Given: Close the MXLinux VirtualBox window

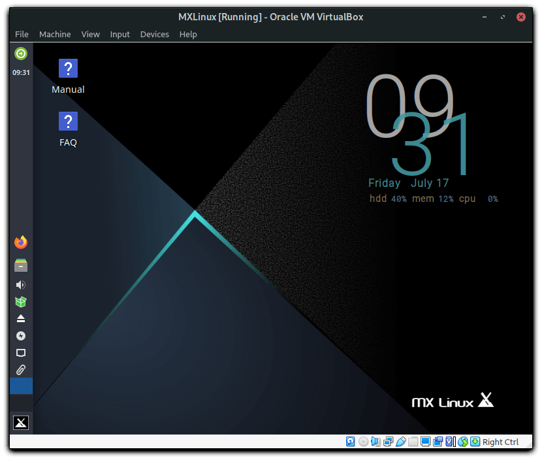Looking at the screenshot, I should [x=521, y=16].
